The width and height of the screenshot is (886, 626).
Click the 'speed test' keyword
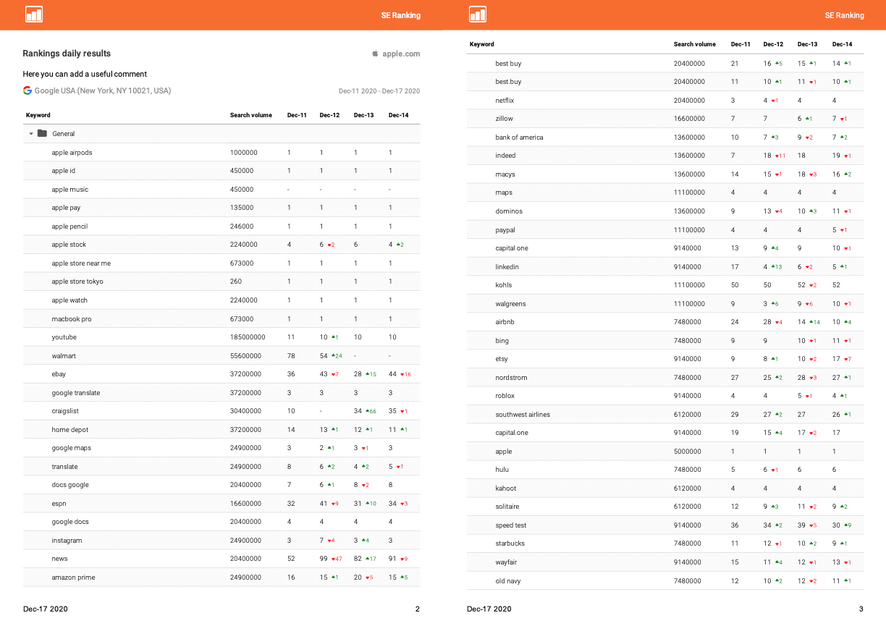(510, 525)
